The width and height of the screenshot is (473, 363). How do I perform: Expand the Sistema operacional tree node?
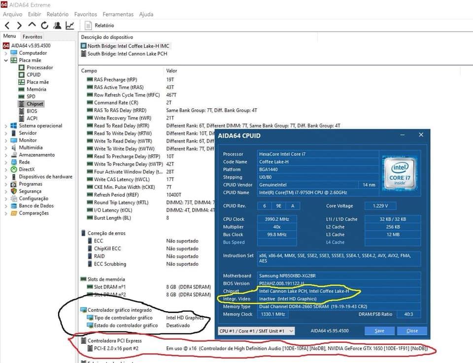tap(6, 126)
